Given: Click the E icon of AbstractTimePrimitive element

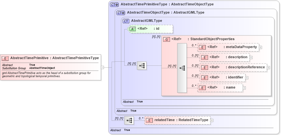Looking at the screenshot, I should coord(5,58).
